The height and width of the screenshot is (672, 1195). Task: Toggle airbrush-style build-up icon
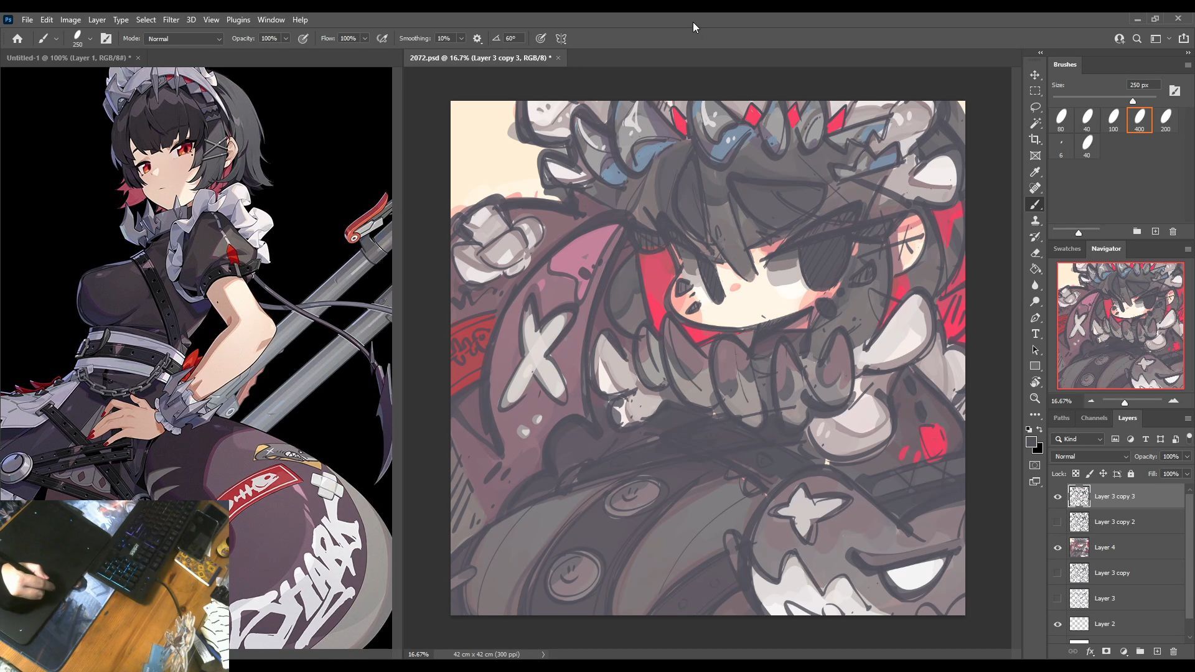click(x=382, y=39)
